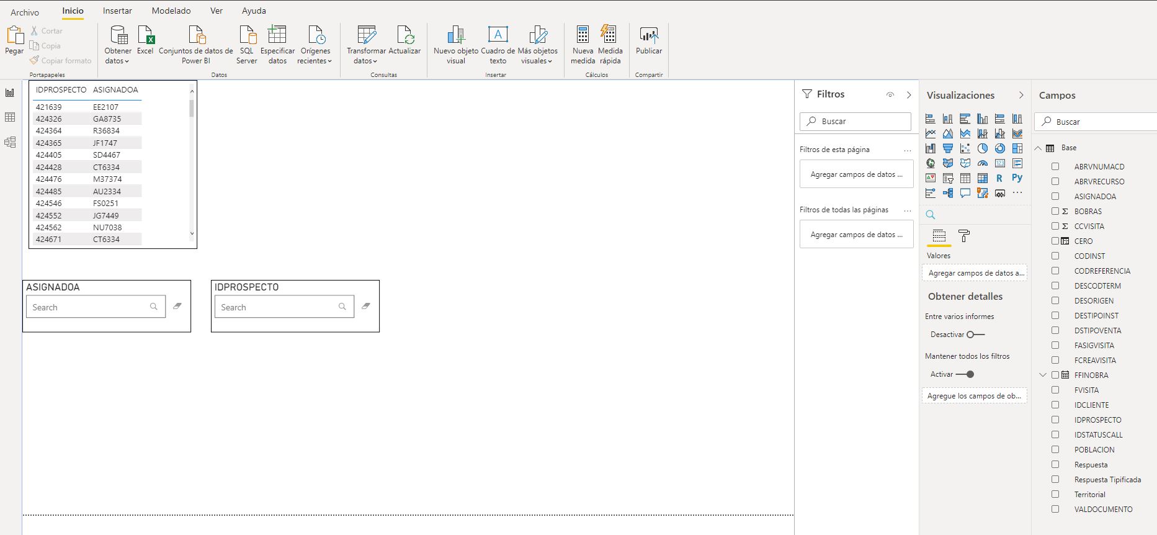
Task: Open the Orígenes recientes dropdown
Action: [315, 45]
